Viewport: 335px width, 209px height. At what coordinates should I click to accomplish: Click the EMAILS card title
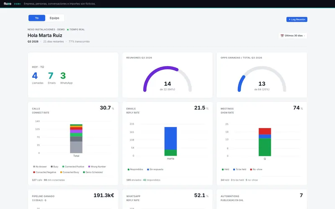[131, 109]
